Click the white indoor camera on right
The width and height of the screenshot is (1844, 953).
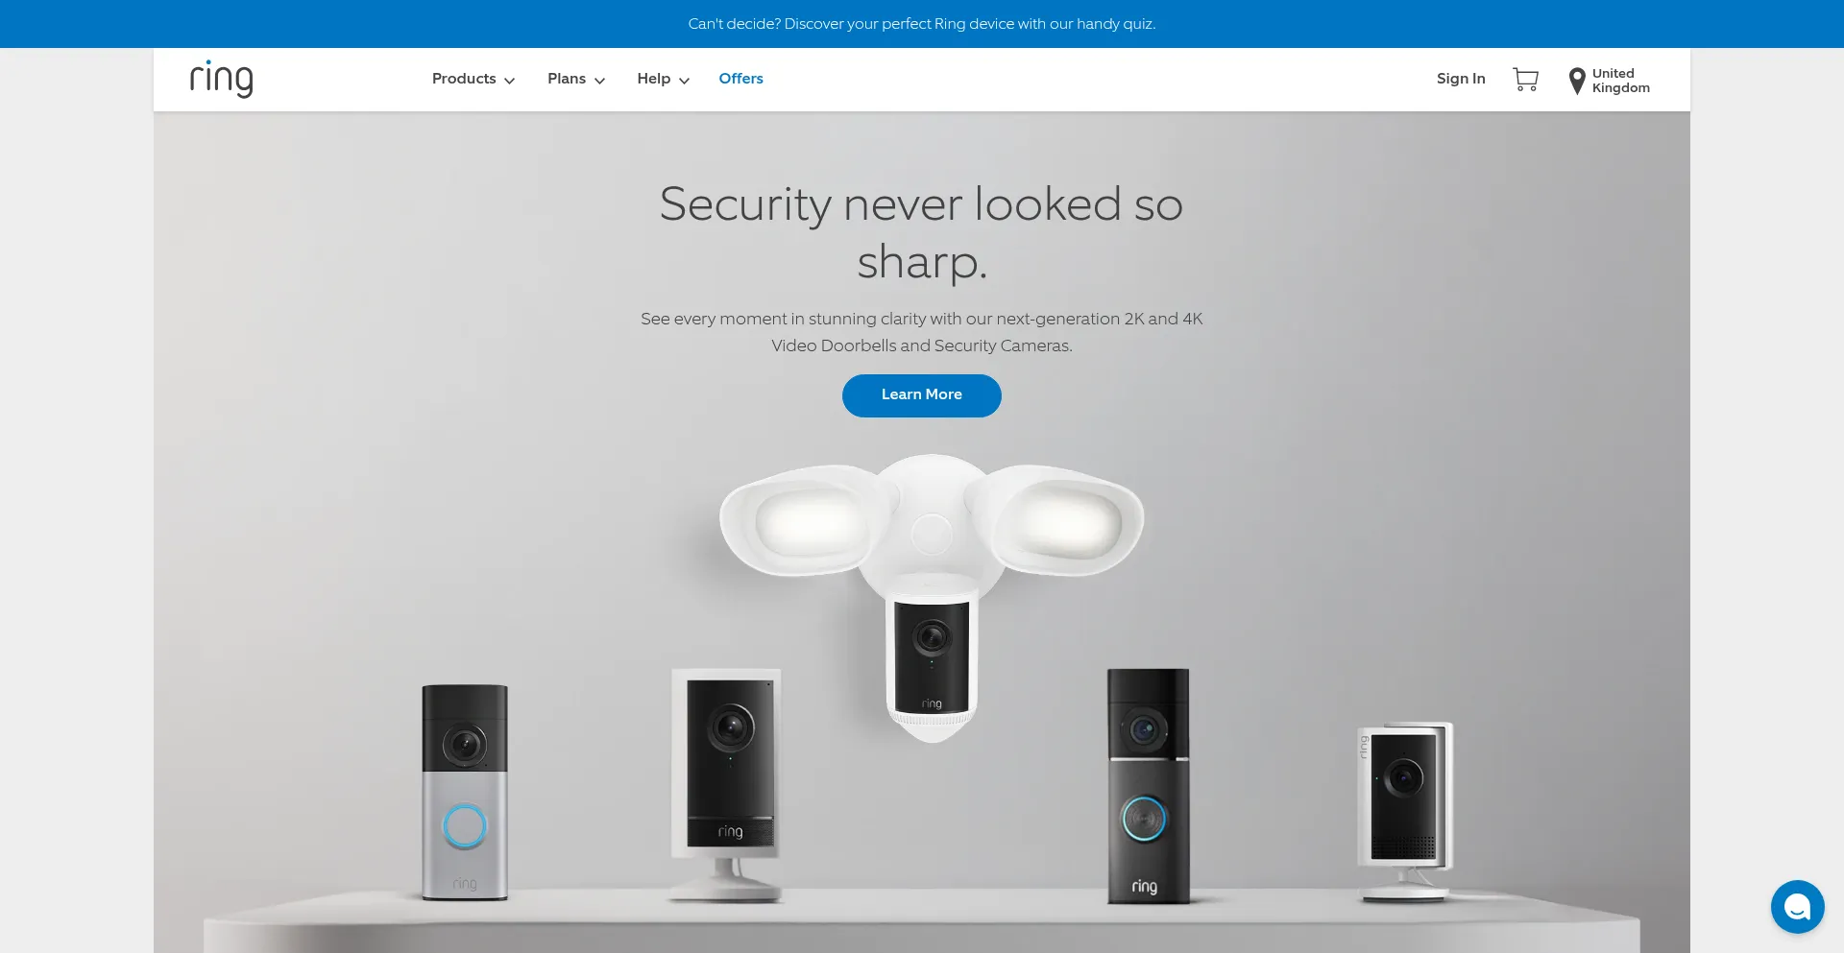click(1405, 812)
